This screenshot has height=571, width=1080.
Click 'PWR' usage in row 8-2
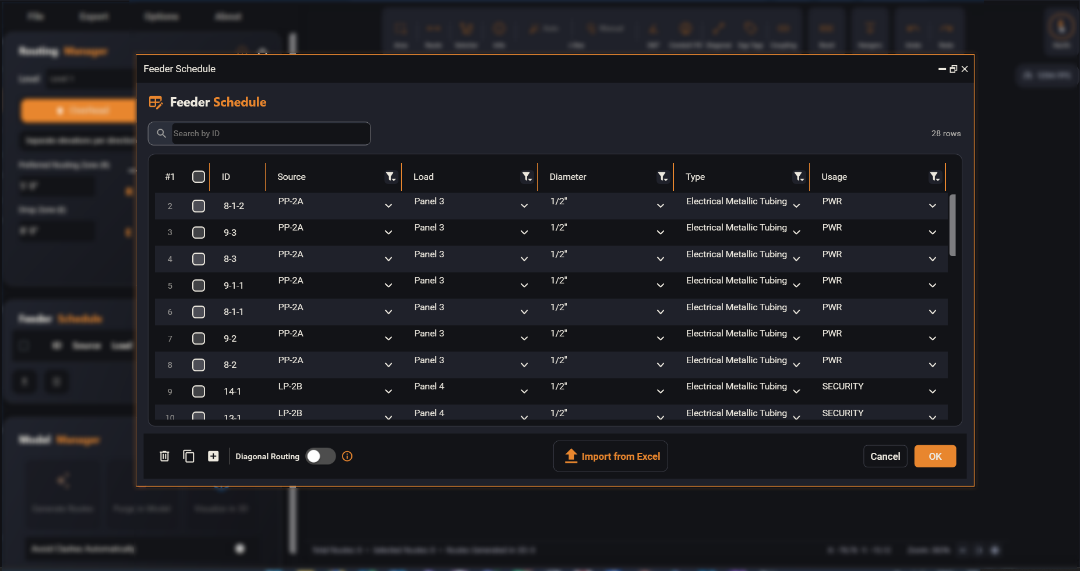coord(832,360)
